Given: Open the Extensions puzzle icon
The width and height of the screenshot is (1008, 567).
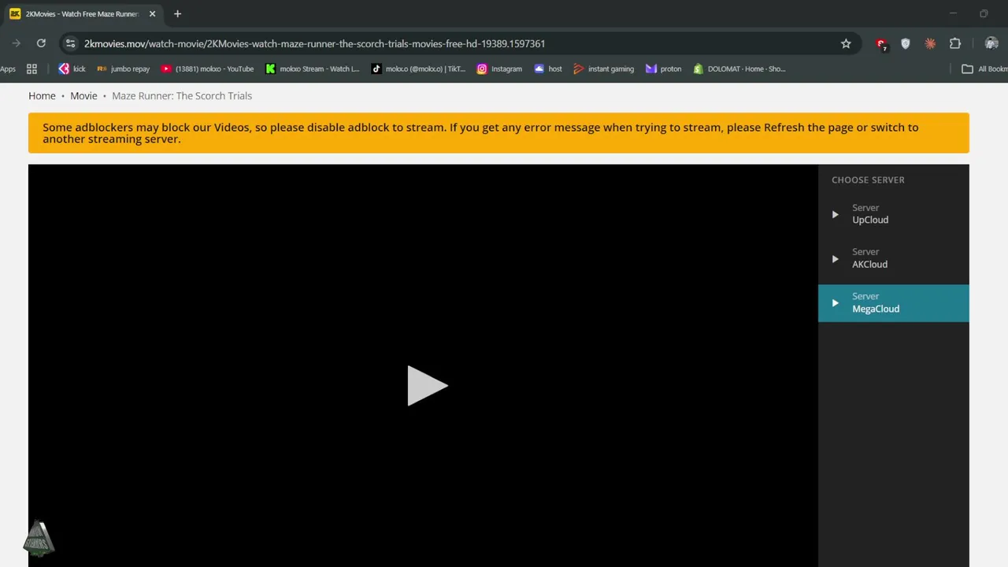Looking at the screenshot, I should (x=955, y=43).
